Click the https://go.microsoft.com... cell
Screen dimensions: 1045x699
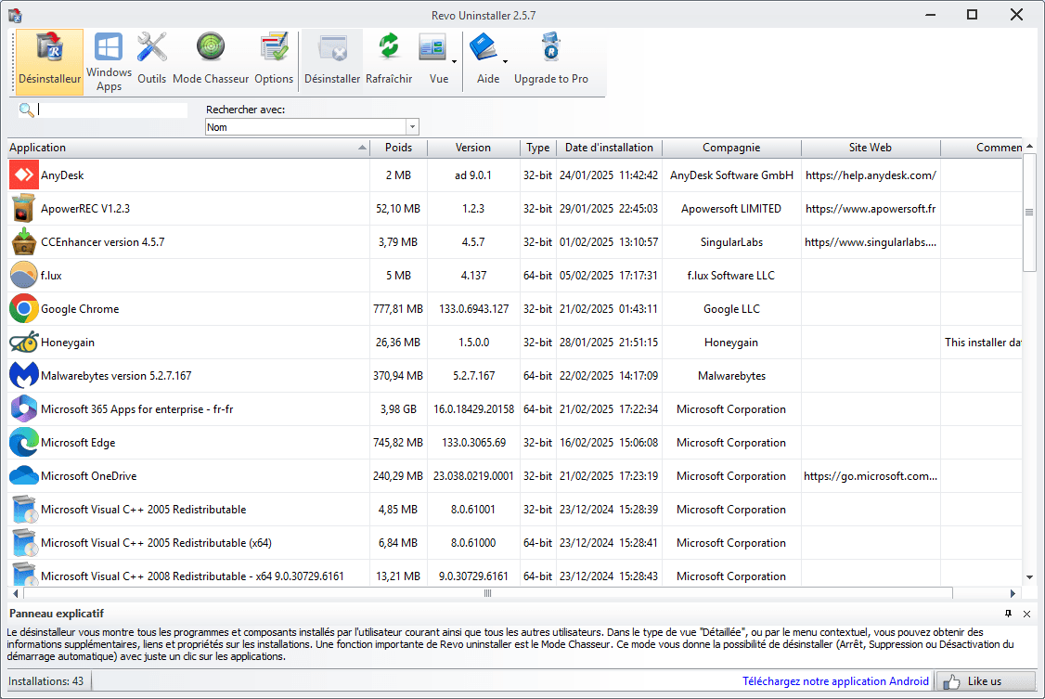click(x=871, y=476)
